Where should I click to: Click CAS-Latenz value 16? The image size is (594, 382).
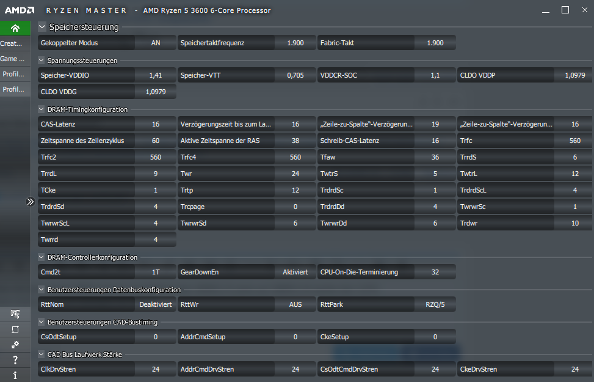point(156,124)
